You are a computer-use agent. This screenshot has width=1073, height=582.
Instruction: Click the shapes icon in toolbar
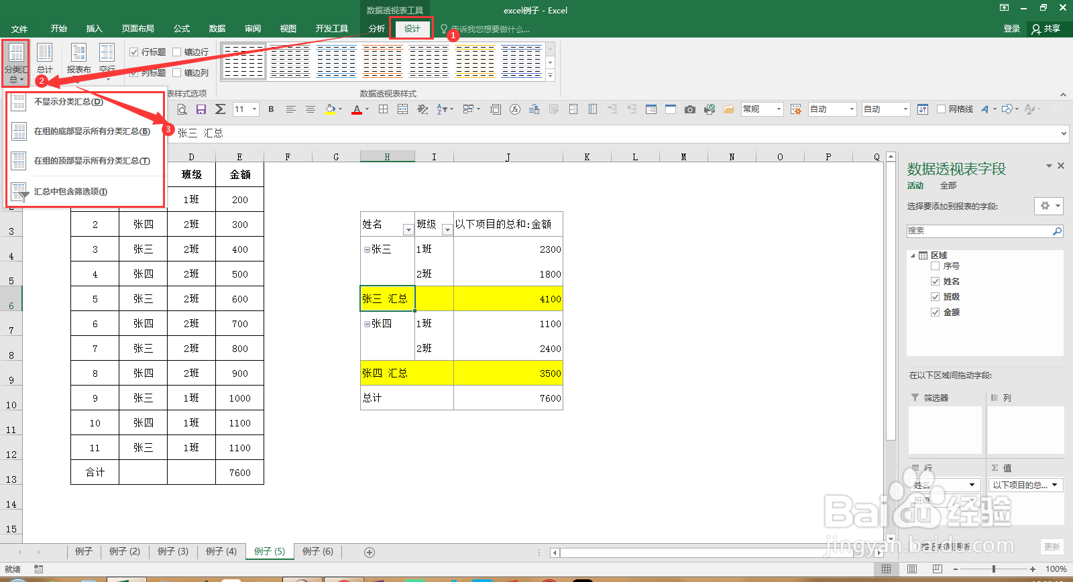(x=1007, y=109)
